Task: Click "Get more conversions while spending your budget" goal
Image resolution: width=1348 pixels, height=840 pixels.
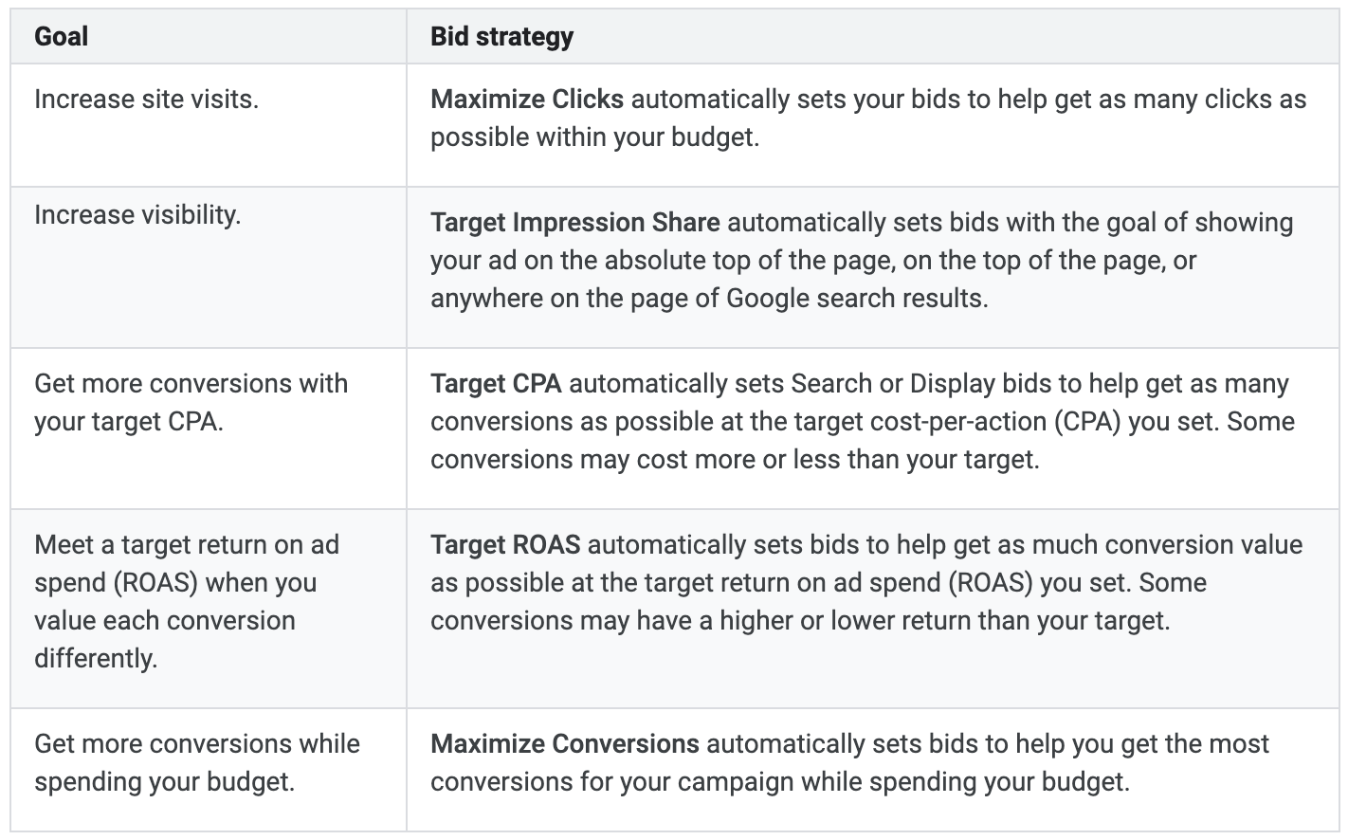Action: tap(196, 762)
